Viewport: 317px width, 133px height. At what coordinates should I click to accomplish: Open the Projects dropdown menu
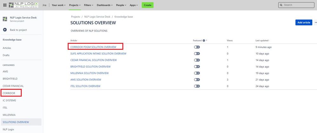[x=75, y=5]
